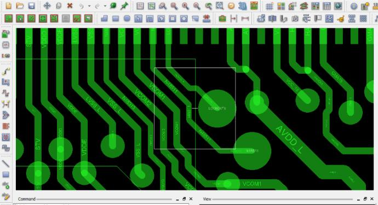This screenshot has height=205, width=378.
Task: Select the Slide tool in left sidebar
Action: pos(6,82)
